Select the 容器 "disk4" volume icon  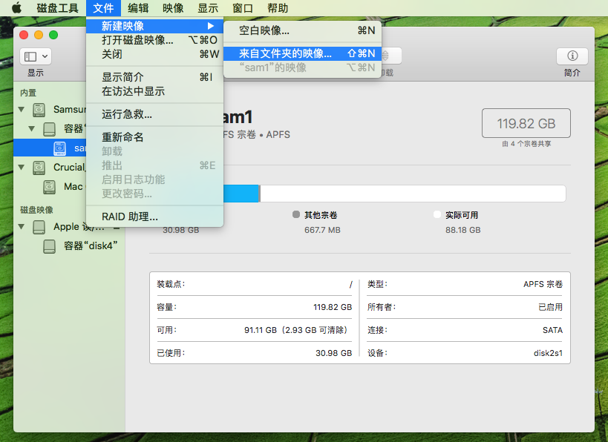tap(50, 246)
